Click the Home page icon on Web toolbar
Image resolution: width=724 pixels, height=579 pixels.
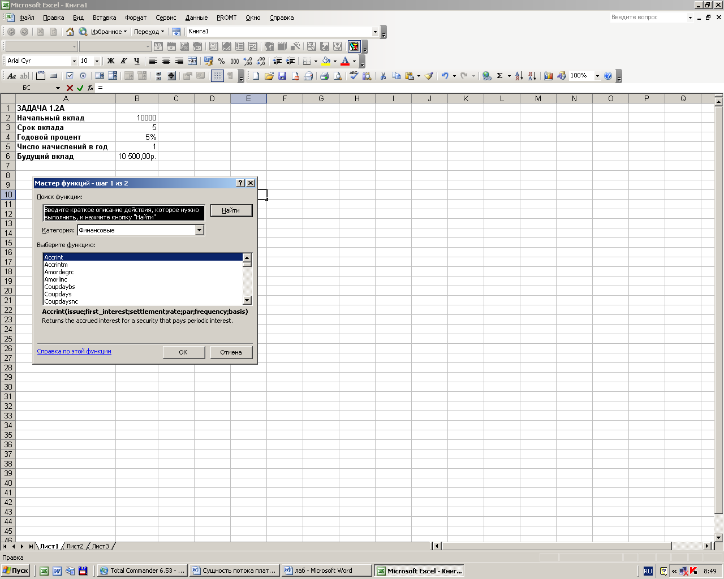click(x=70, y=32)
